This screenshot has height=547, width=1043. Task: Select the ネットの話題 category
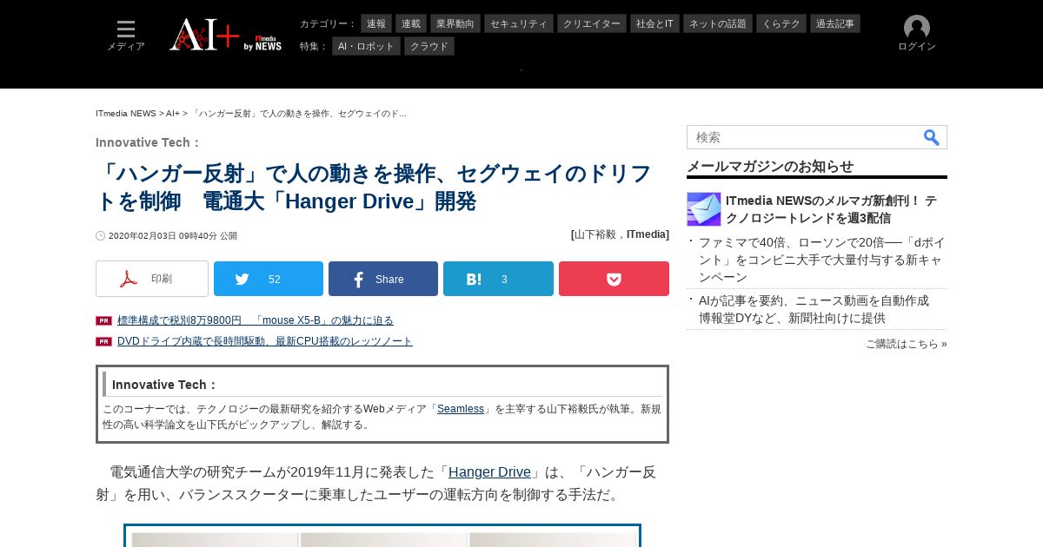point(718,23)
